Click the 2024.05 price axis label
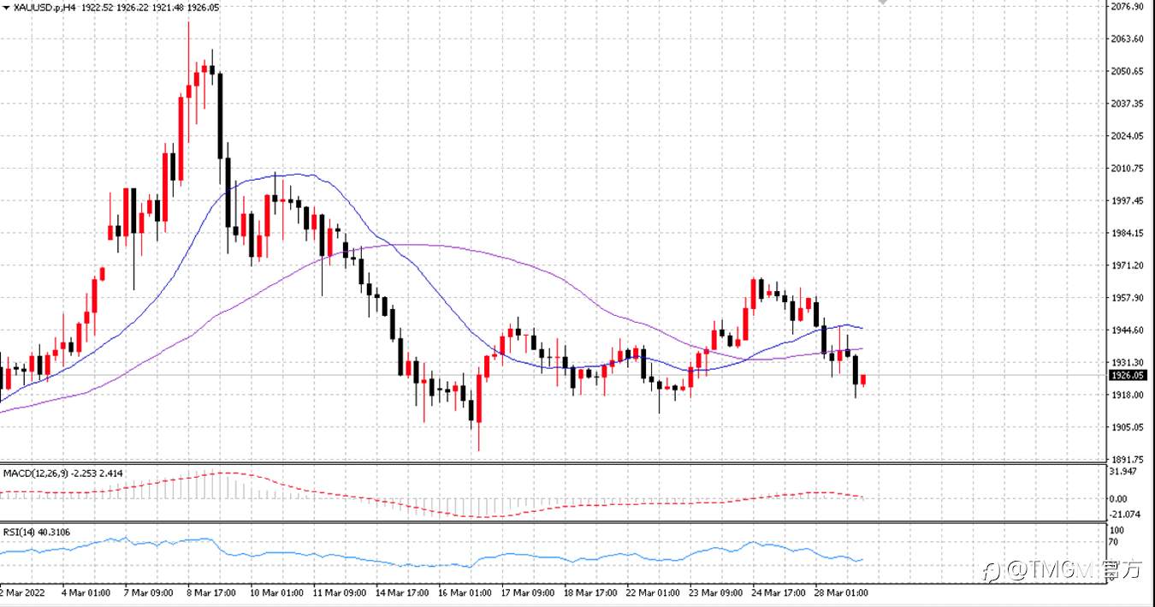This screenshot has width=1155, height=607. (1127, 136)
